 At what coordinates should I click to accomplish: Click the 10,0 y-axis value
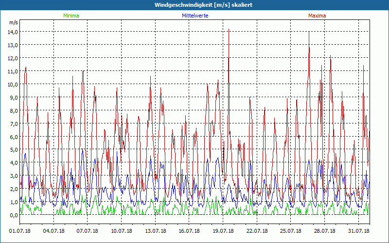point(14,84)
